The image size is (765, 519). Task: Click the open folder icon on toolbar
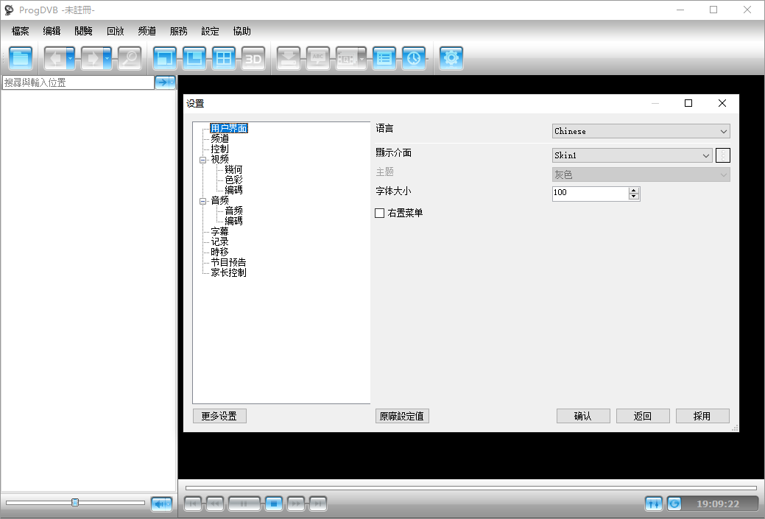[20, 57]
